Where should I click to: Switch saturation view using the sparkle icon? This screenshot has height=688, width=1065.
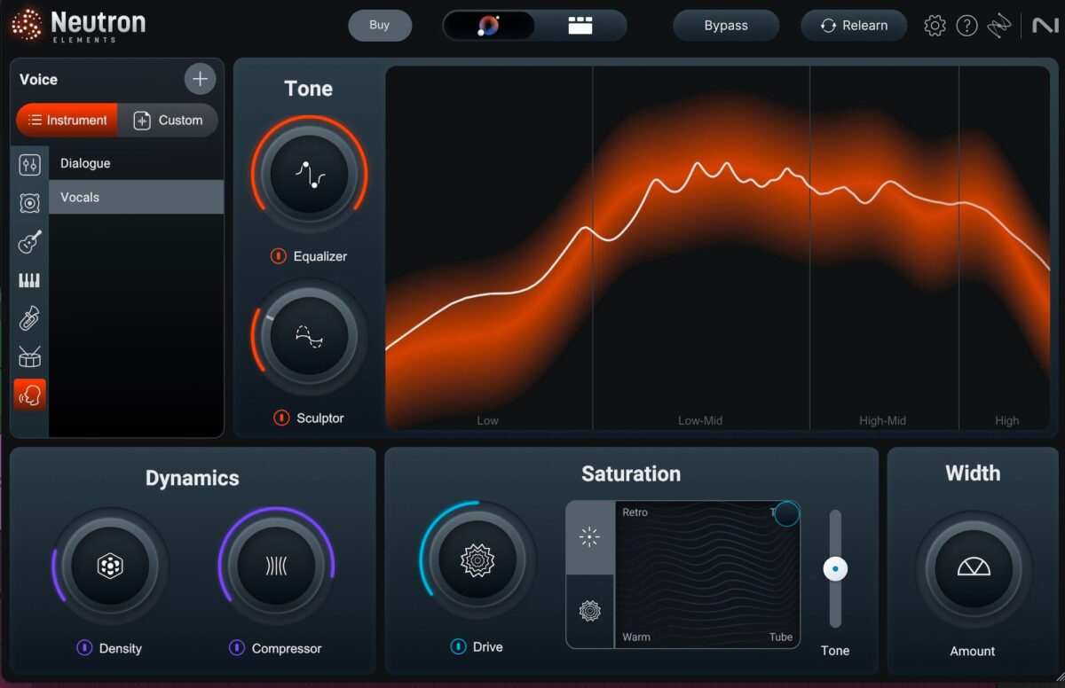point(590,537)
